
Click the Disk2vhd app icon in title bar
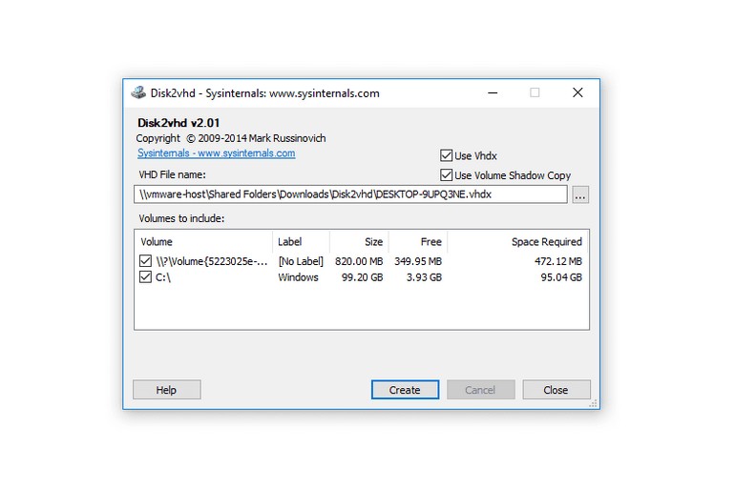pyautogui.click(x=138, y=92)
